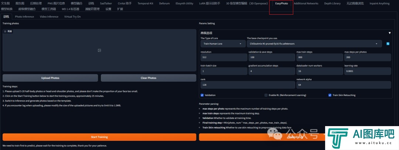Open the 无边图像浏览 tab

(x=355, y=4)
